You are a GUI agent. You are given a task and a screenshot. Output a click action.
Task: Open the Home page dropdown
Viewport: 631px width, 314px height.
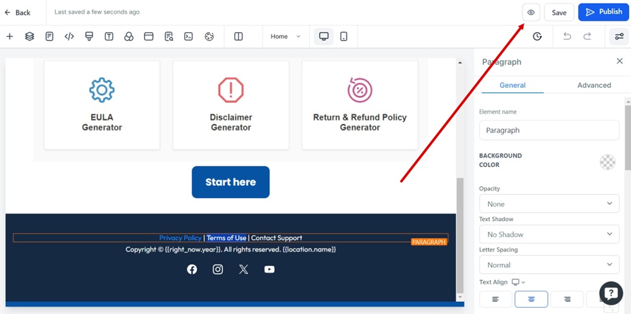pos(286,37)
